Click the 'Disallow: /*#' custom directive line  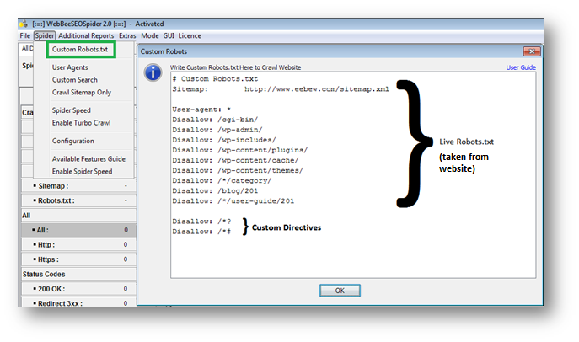coord(201,232)
